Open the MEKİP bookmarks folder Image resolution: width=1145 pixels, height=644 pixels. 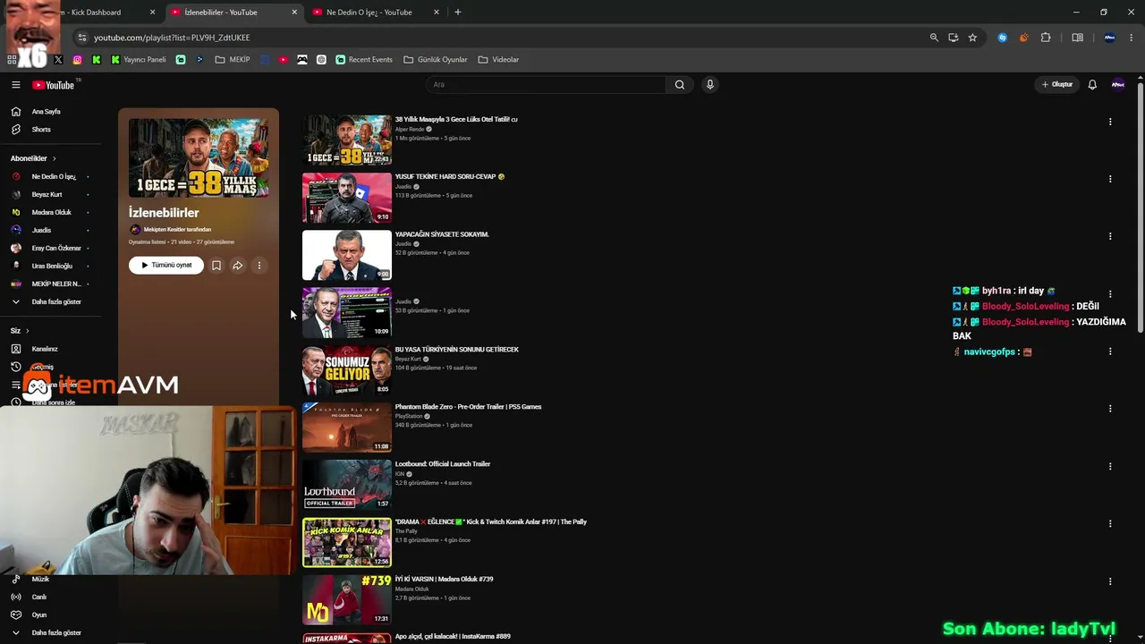233,60
